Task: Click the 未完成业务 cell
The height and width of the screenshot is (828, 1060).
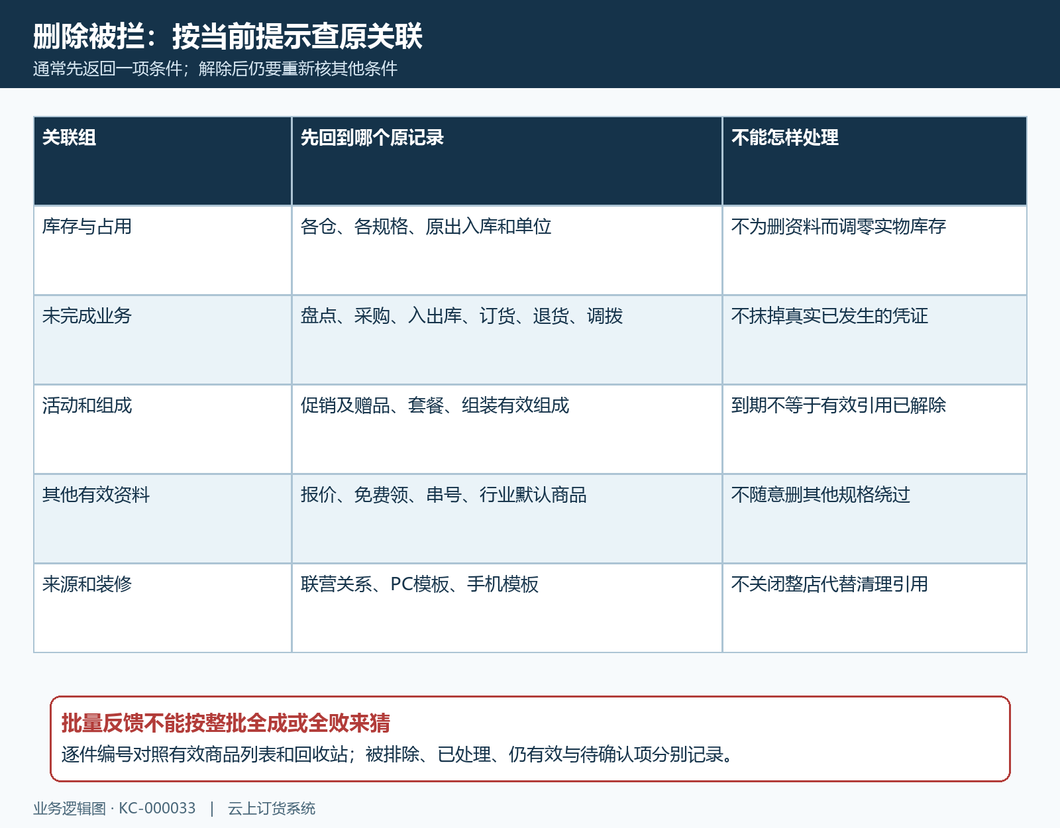Action: [x=162, y=340]
